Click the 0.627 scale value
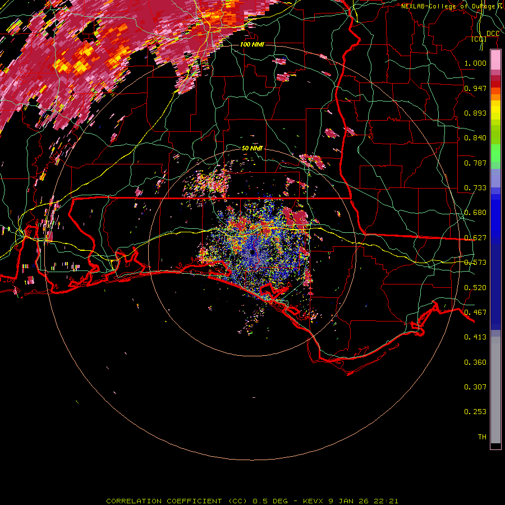Viewport: 505px width, 505px height. (x=475, y=238)
